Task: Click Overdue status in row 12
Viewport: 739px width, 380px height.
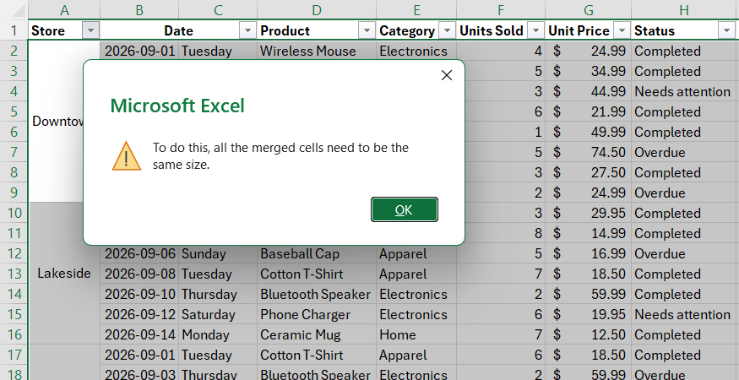Action: pyautogui.click(x=684, y=253)
